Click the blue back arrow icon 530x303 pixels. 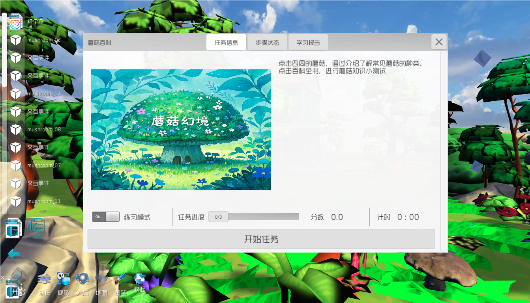point(14,254)
